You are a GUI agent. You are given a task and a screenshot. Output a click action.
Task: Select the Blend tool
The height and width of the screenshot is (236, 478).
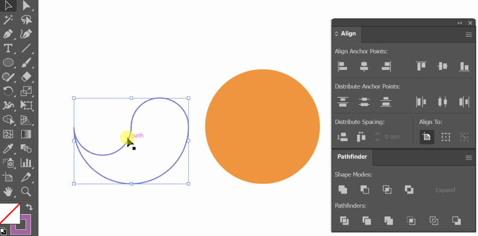26,148
